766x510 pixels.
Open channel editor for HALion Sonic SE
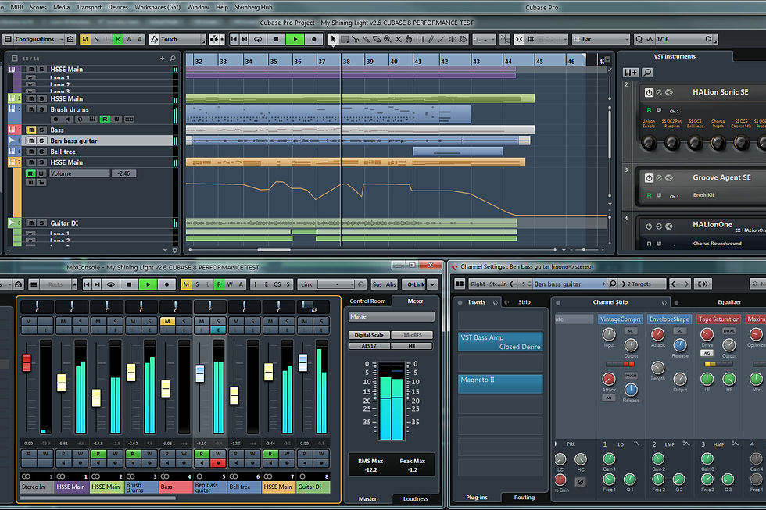click(x=658, y=92)
